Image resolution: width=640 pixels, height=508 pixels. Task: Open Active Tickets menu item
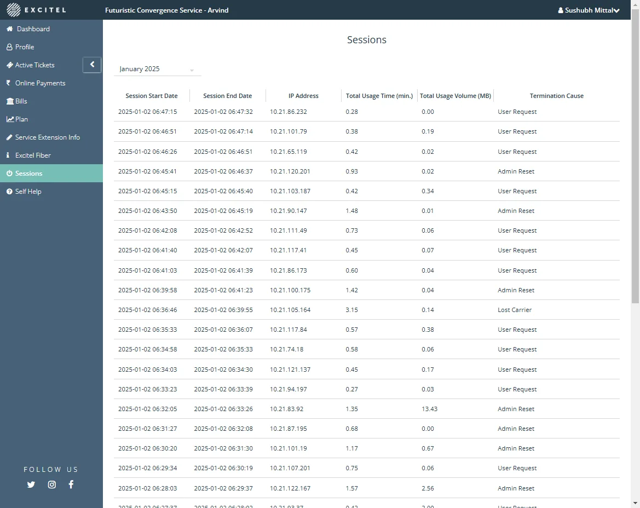pos(34,65)
